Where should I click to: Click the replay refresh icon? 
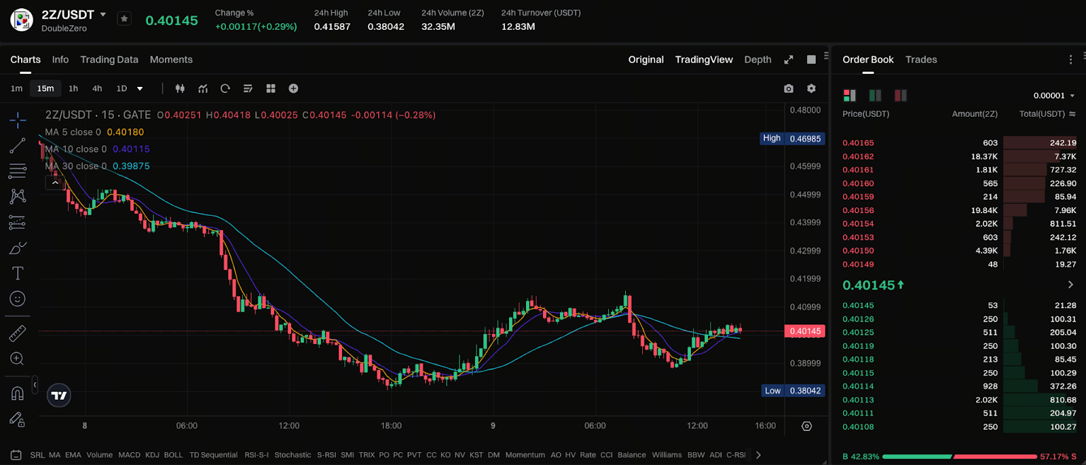(x=225, y=88)
